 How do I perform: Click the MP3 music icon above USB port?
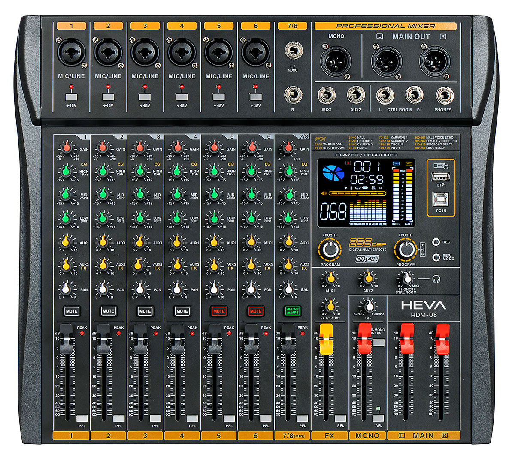coord(440,166)
